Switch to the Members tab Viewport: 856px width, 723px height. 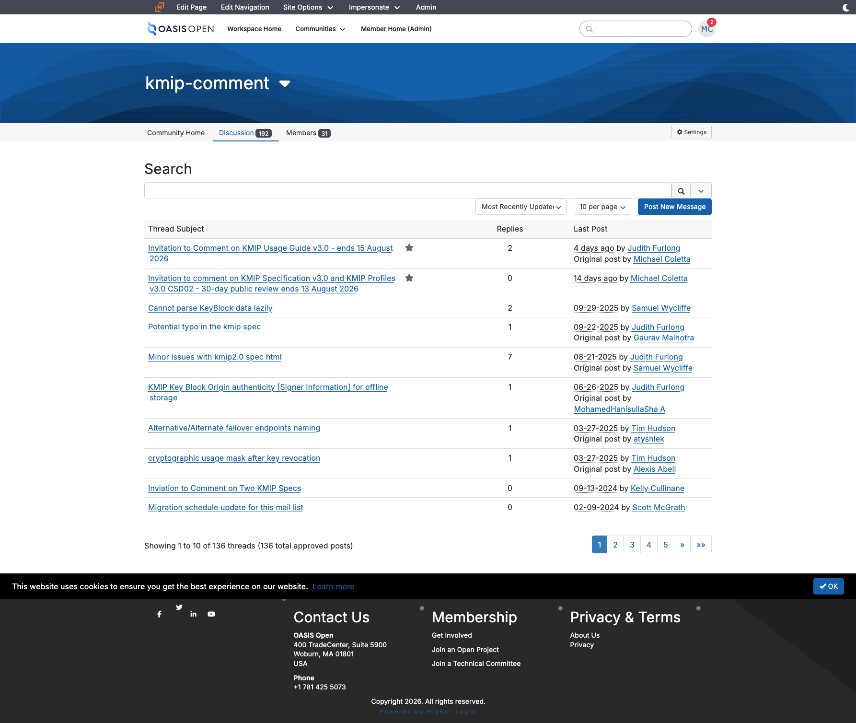pos(308,133)
